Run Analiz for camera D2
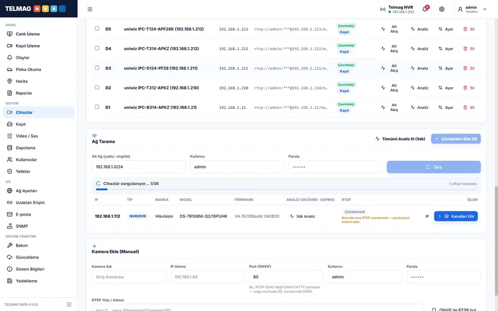This screenshot has width=498, height=311. (419, 88)
